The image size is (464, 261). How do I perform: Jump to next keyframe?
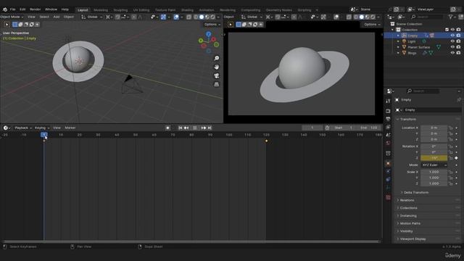204,128
